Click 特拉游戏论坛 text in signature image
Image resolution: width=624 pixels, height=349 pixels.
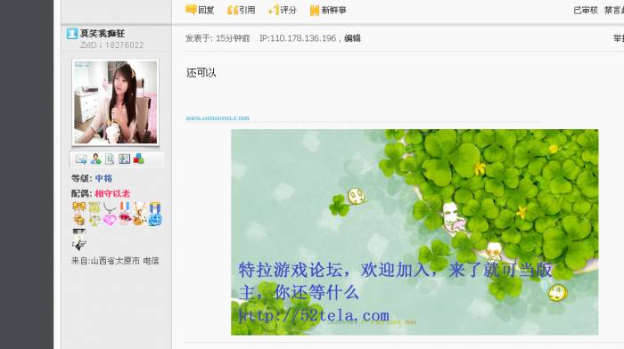coord(291,270)
